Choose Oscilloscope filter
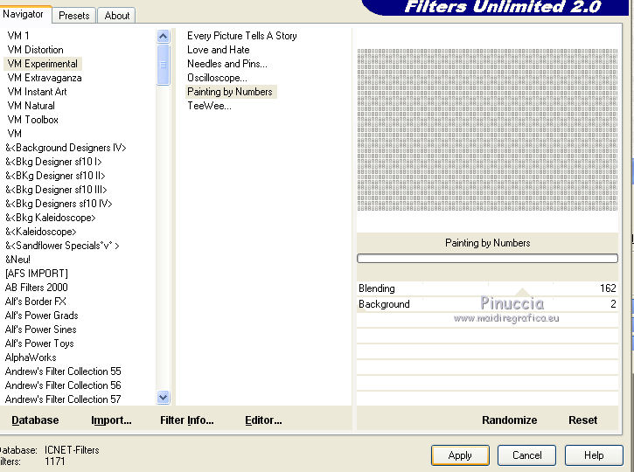The height and width of the screenshot is (472, 634). tap(217, 78)
